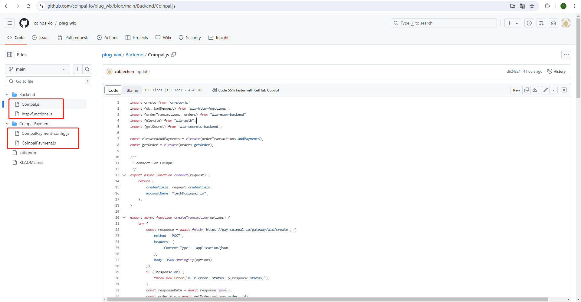Select the Code view toggle
Viewport: 581px width, 302px height.
[113, 90]
